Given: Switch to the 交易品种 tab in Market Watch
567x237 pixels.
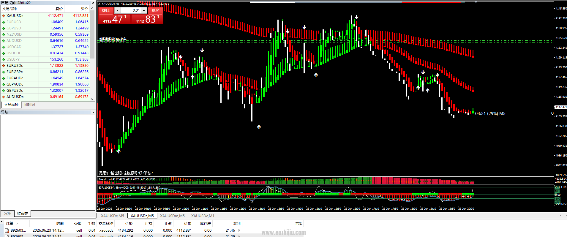Looking at the screenshot, I should pos(11,105).
